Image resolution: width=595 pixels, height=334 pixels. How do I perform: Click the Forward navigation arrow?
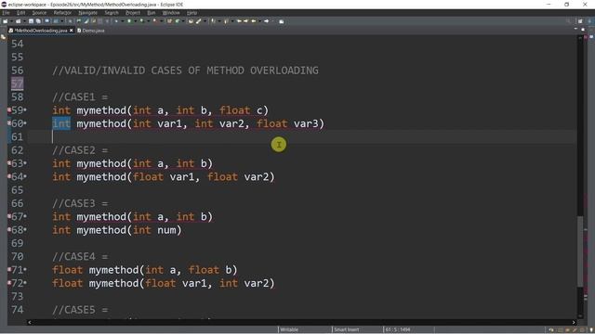click(267, 21)
